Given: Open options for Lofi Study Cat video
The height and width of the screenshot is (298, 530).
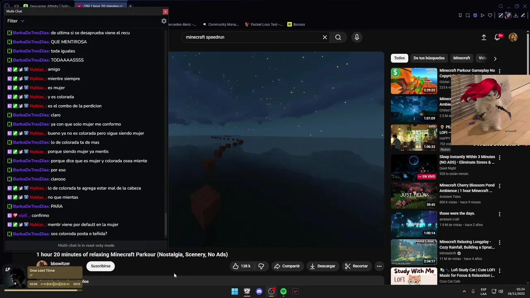Looking at the screenshot, I should click(500, 271).
